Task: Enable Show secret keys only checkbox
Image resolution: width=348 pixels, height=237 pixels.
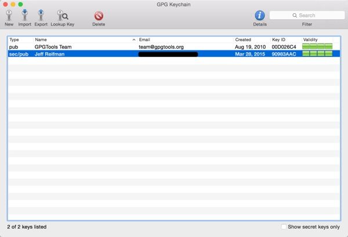Action: coord(284,227)
